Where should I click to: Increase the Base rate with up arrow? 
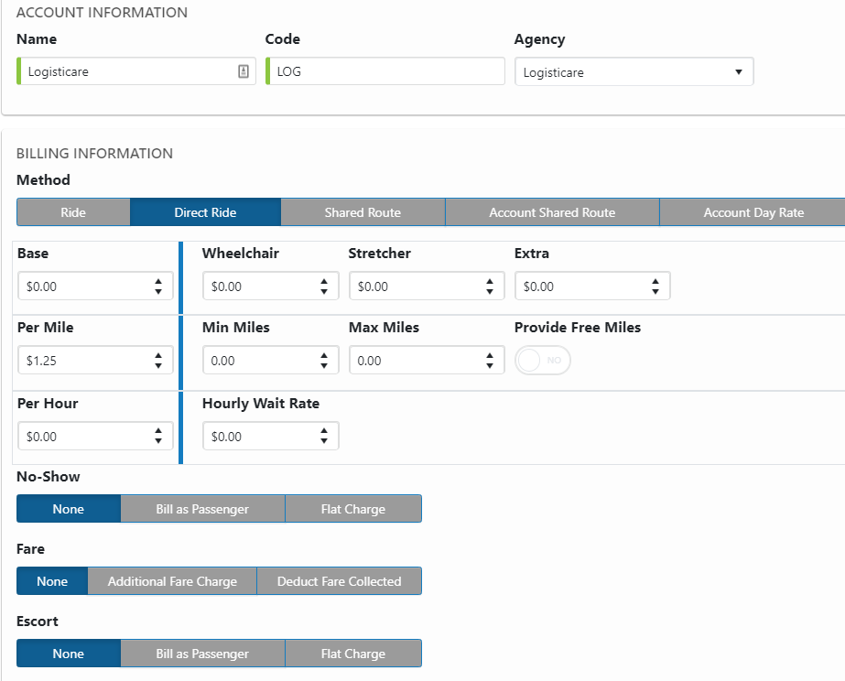click(x=158, y=281)
